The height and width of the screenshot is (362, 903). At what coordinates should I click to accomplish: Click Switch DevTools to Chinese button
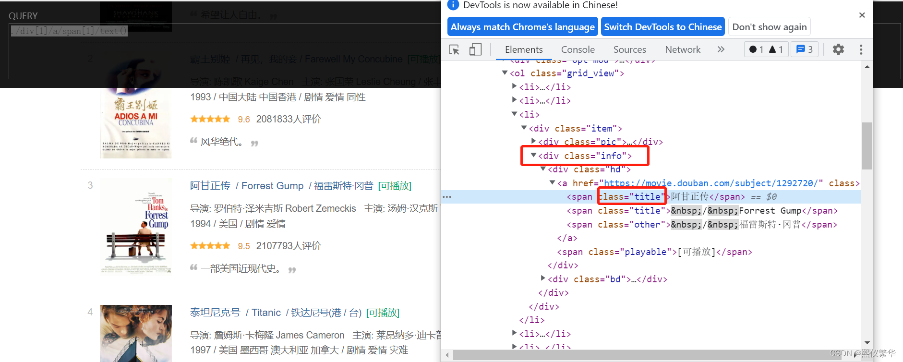coord(662,27)
